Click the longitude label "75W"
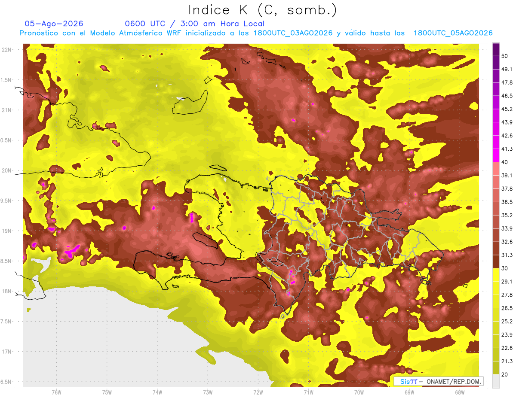The image size is (516, 398). (107, 392)
